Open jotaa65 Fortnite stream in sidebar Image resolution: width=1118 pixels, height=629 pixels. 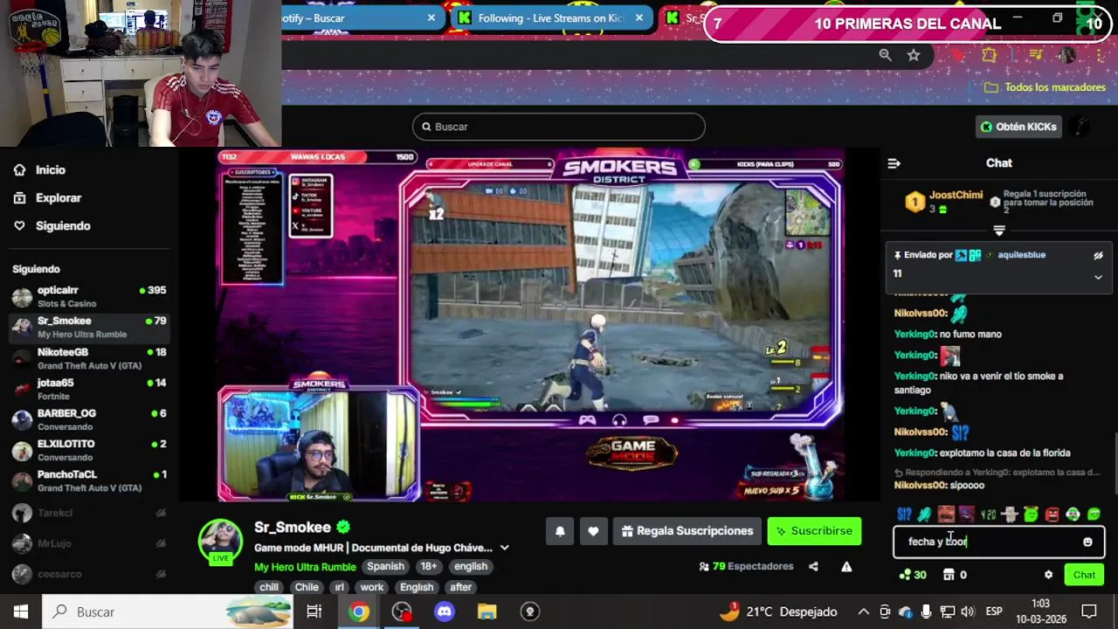[x=87, y=389]
